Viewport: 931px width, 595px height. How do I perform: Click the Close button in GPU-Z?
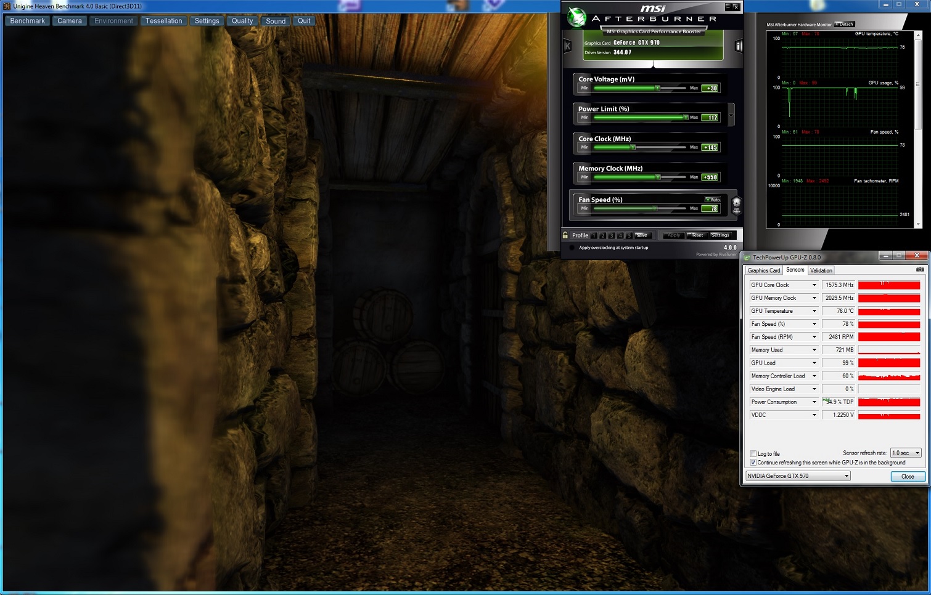pos(908,477)
